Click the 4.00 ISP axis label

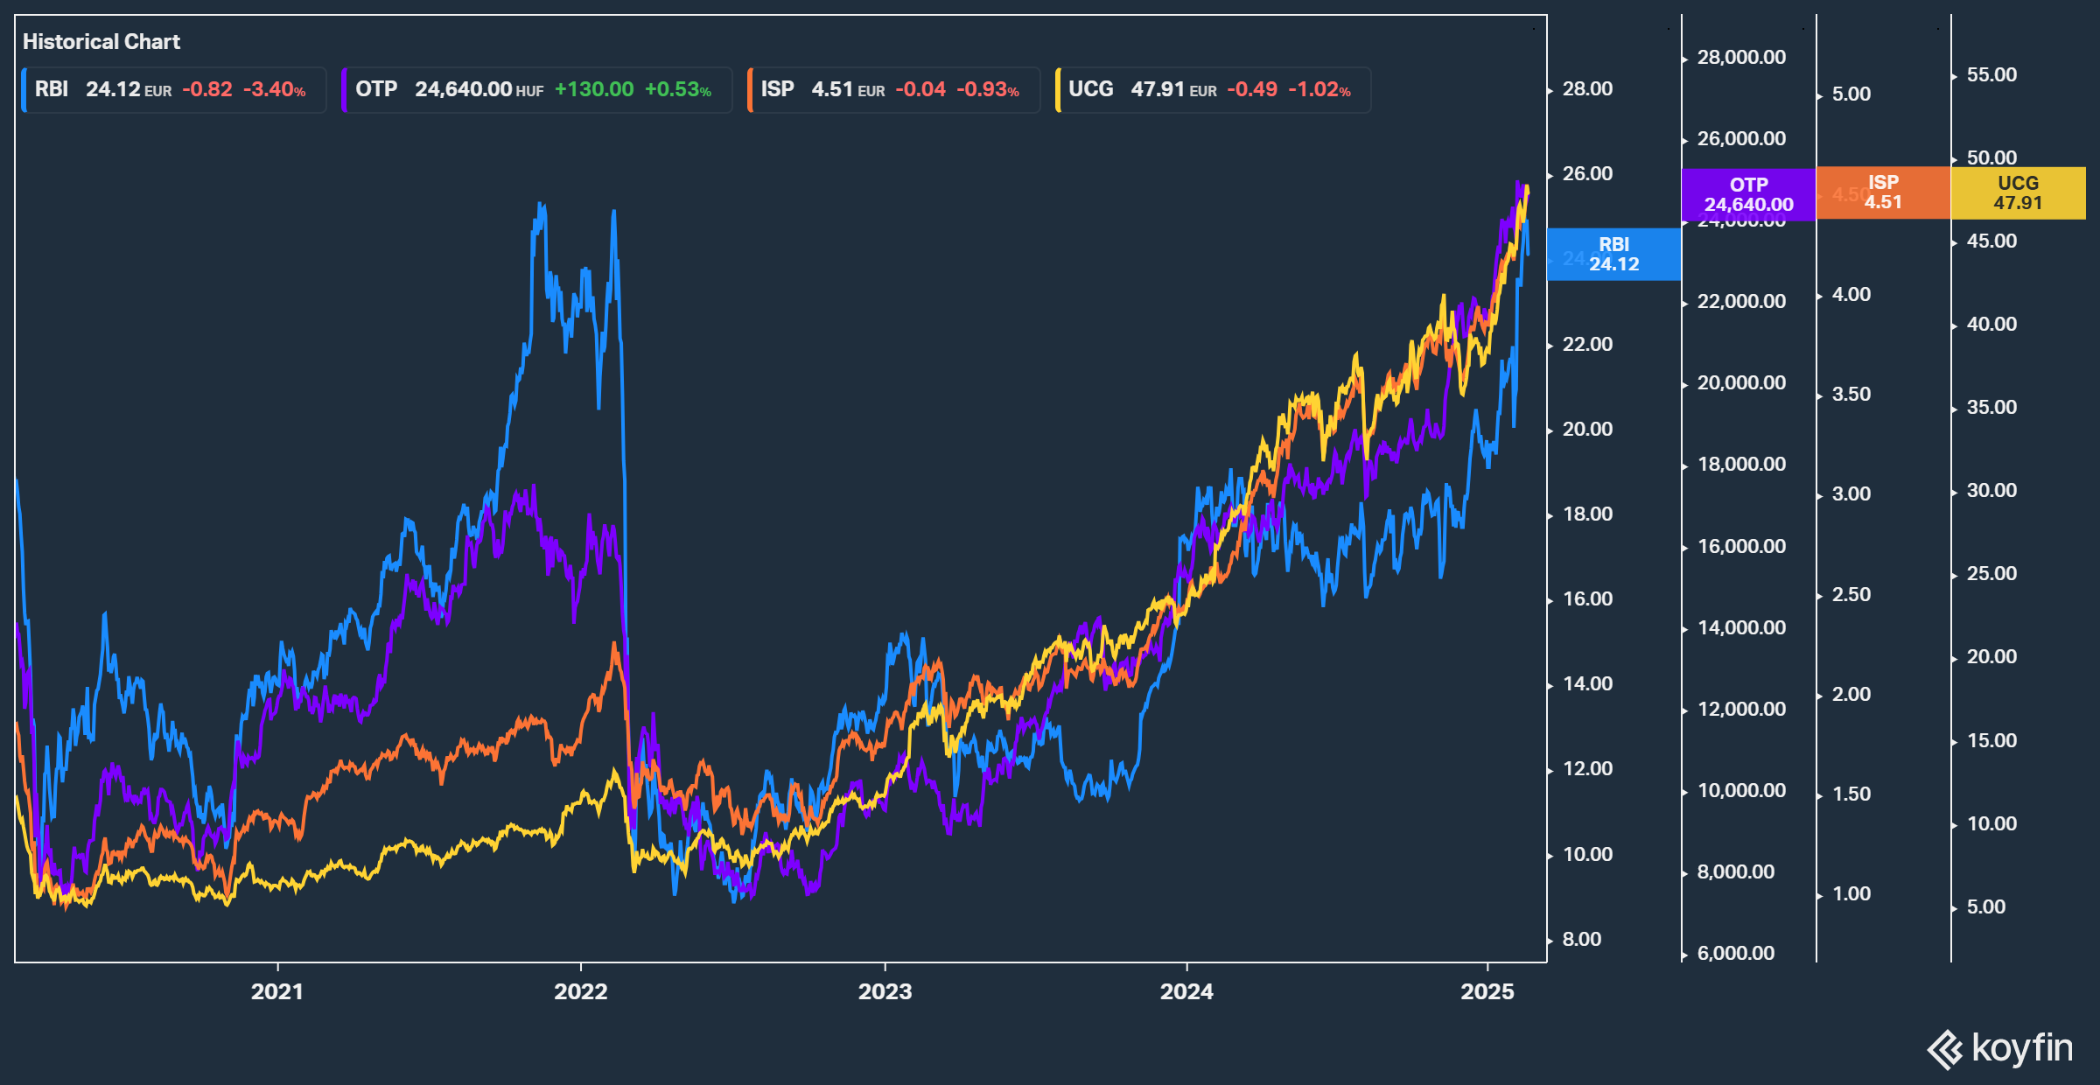point(1851,295)
